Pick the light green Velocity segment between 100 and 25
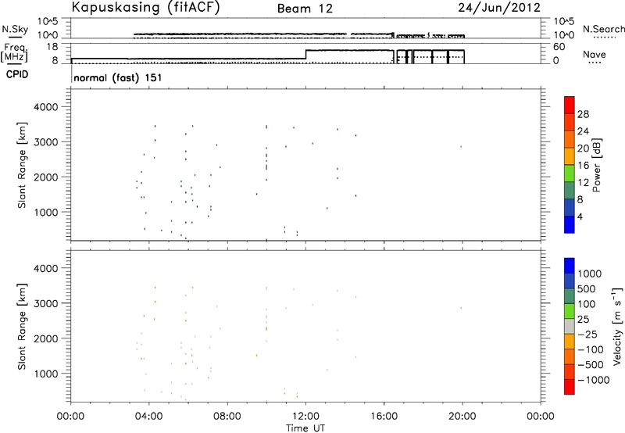This screenshot has width=625, height=433. pos(570,311)
